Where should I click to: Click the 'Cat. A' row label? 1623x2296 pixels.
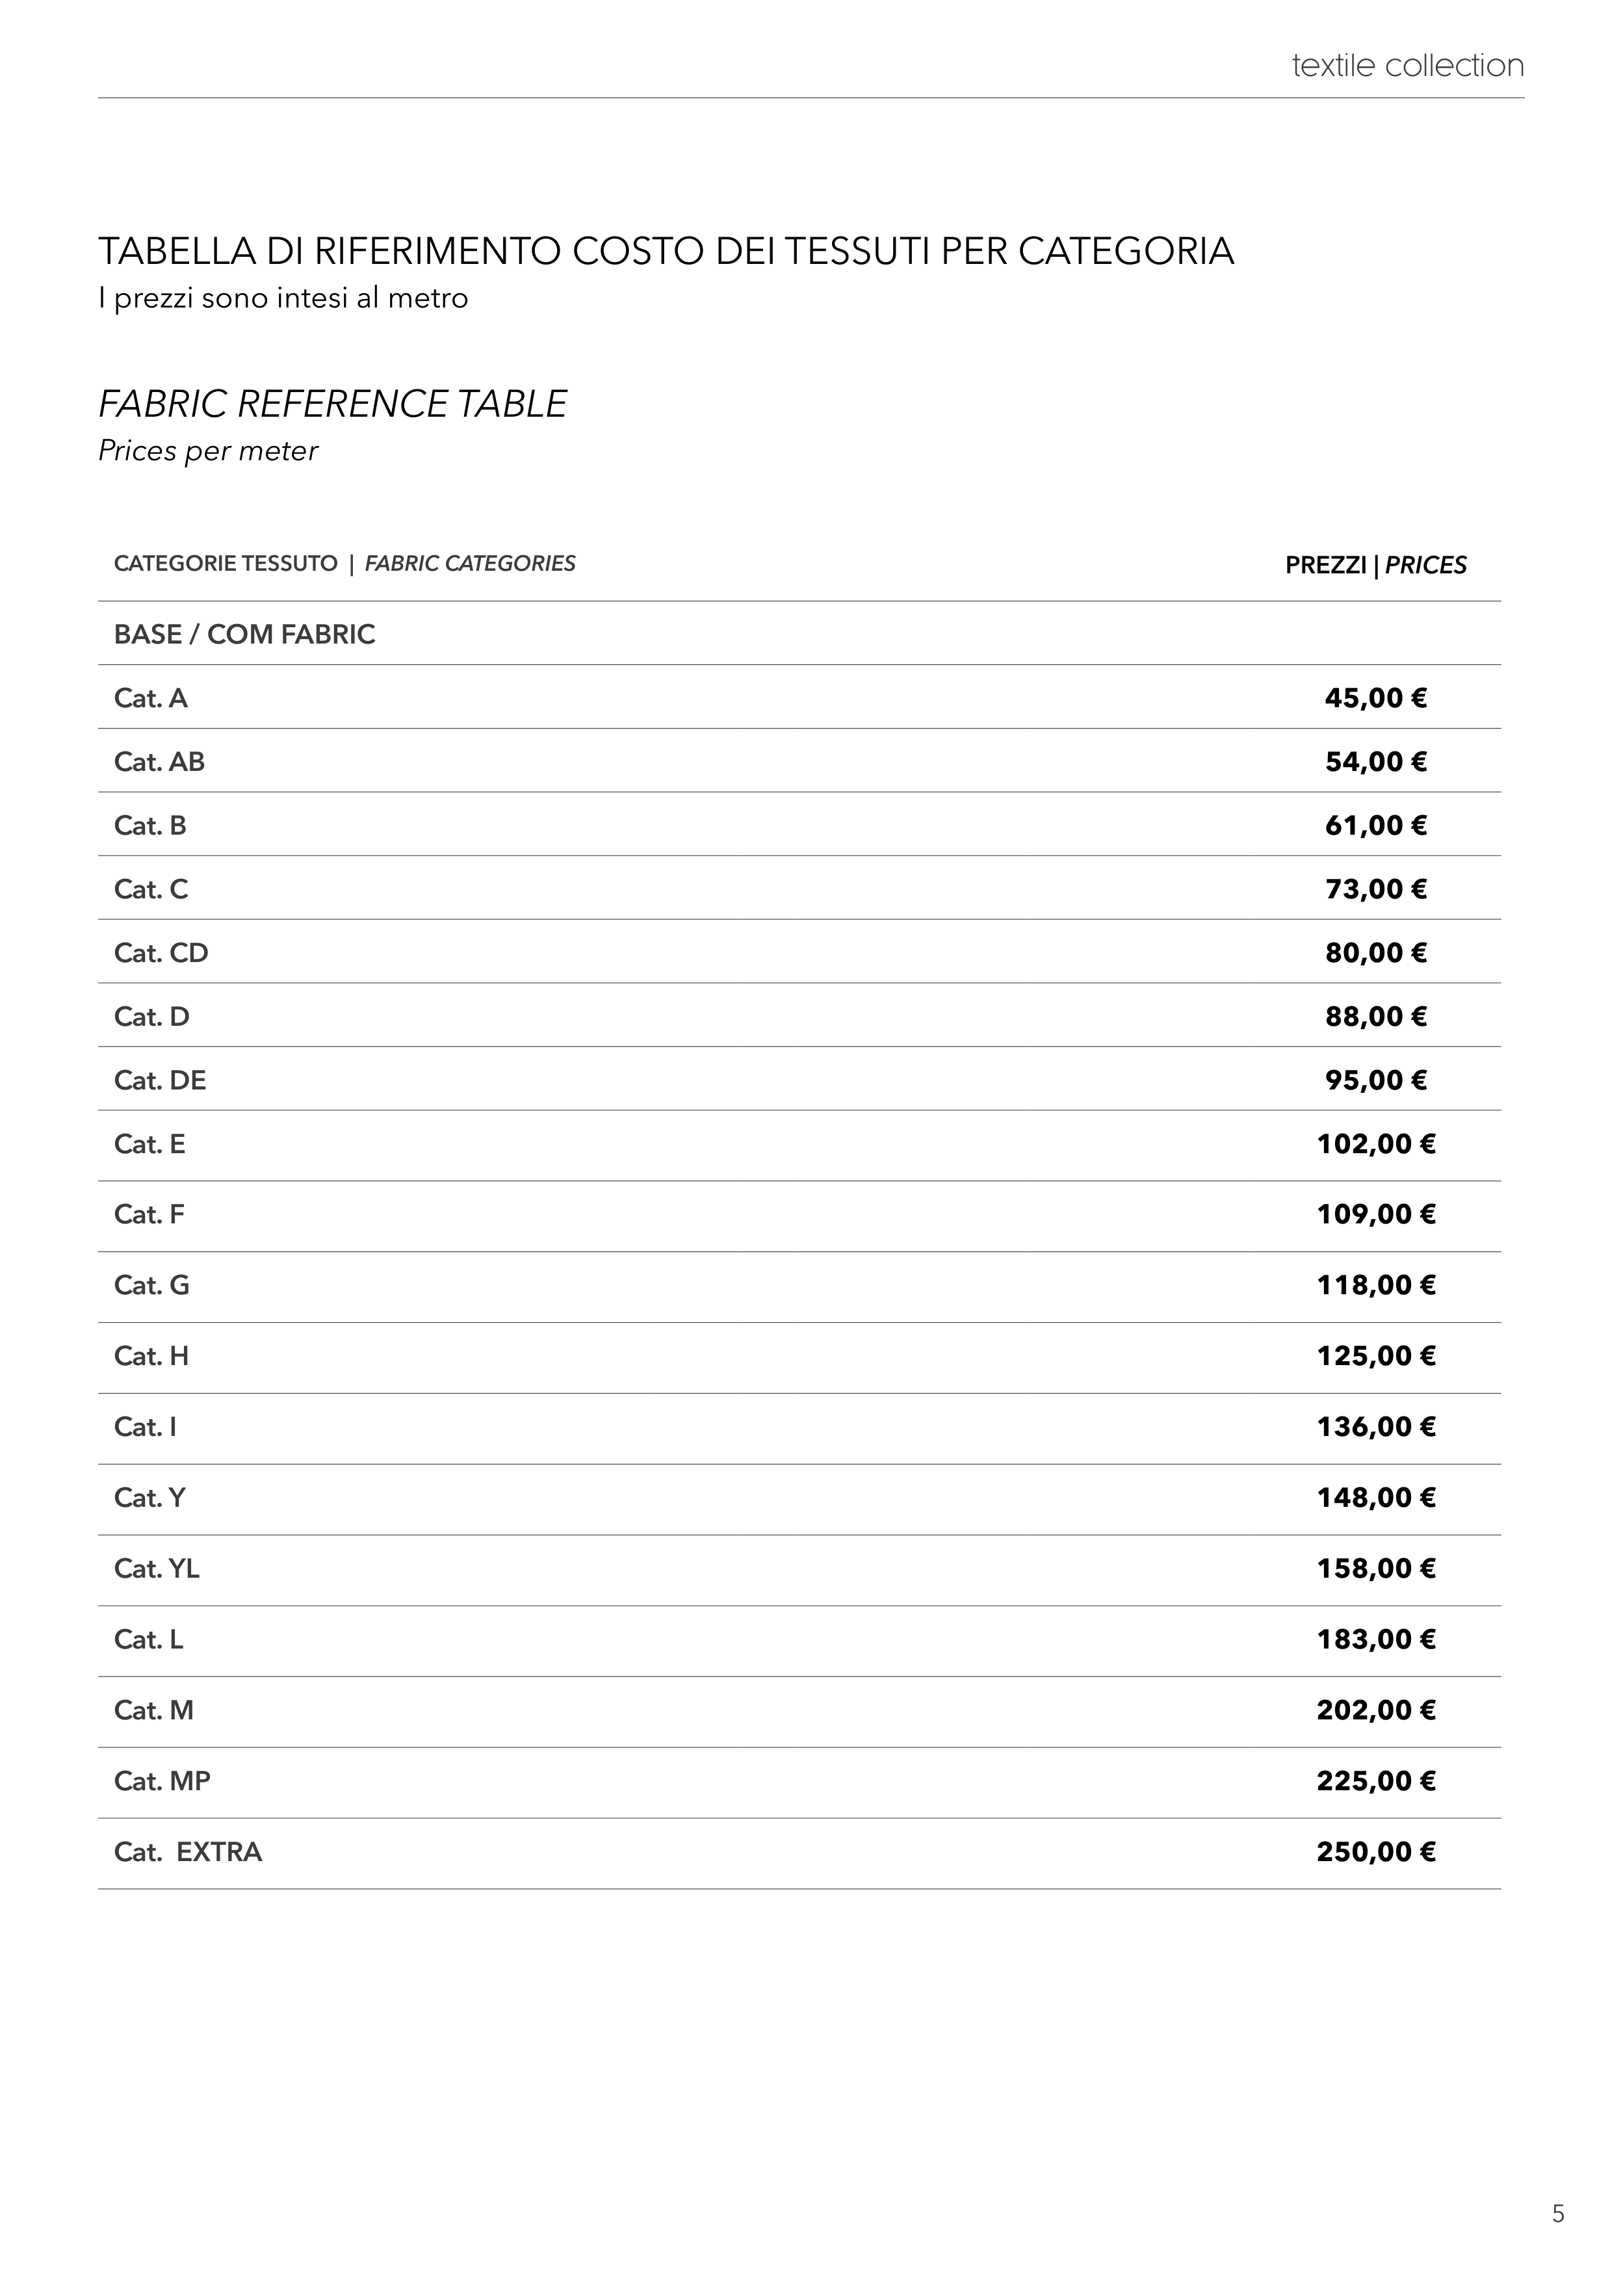pos(151,698)
